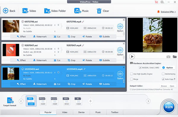Select the MP4 HEVC preset
Image resolution: width=178 pixels, height=117 pixels.
pos(67,101)
